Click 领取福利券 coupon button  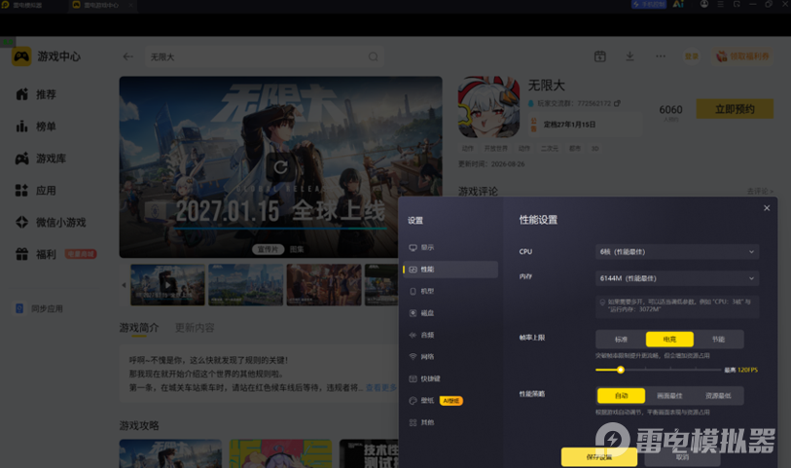(743, 56)
